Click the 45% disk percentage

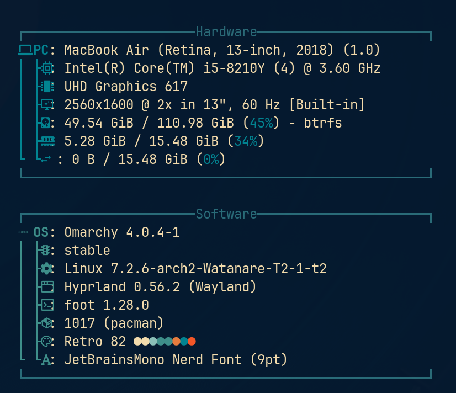click(x=262, y=123)
